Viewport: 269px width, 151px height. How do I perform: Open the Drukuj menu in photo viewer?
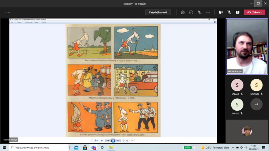(19, 22)
